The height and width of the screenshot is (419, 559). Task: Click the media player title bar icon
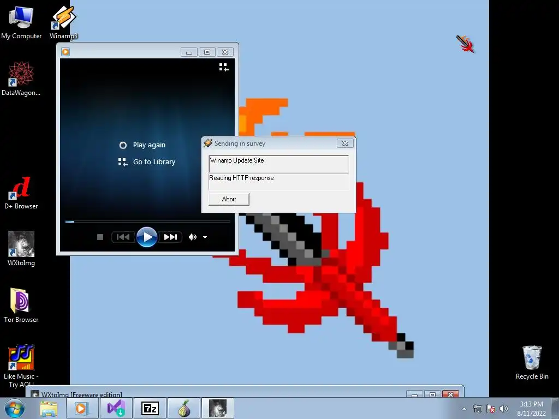click(66, 52)
